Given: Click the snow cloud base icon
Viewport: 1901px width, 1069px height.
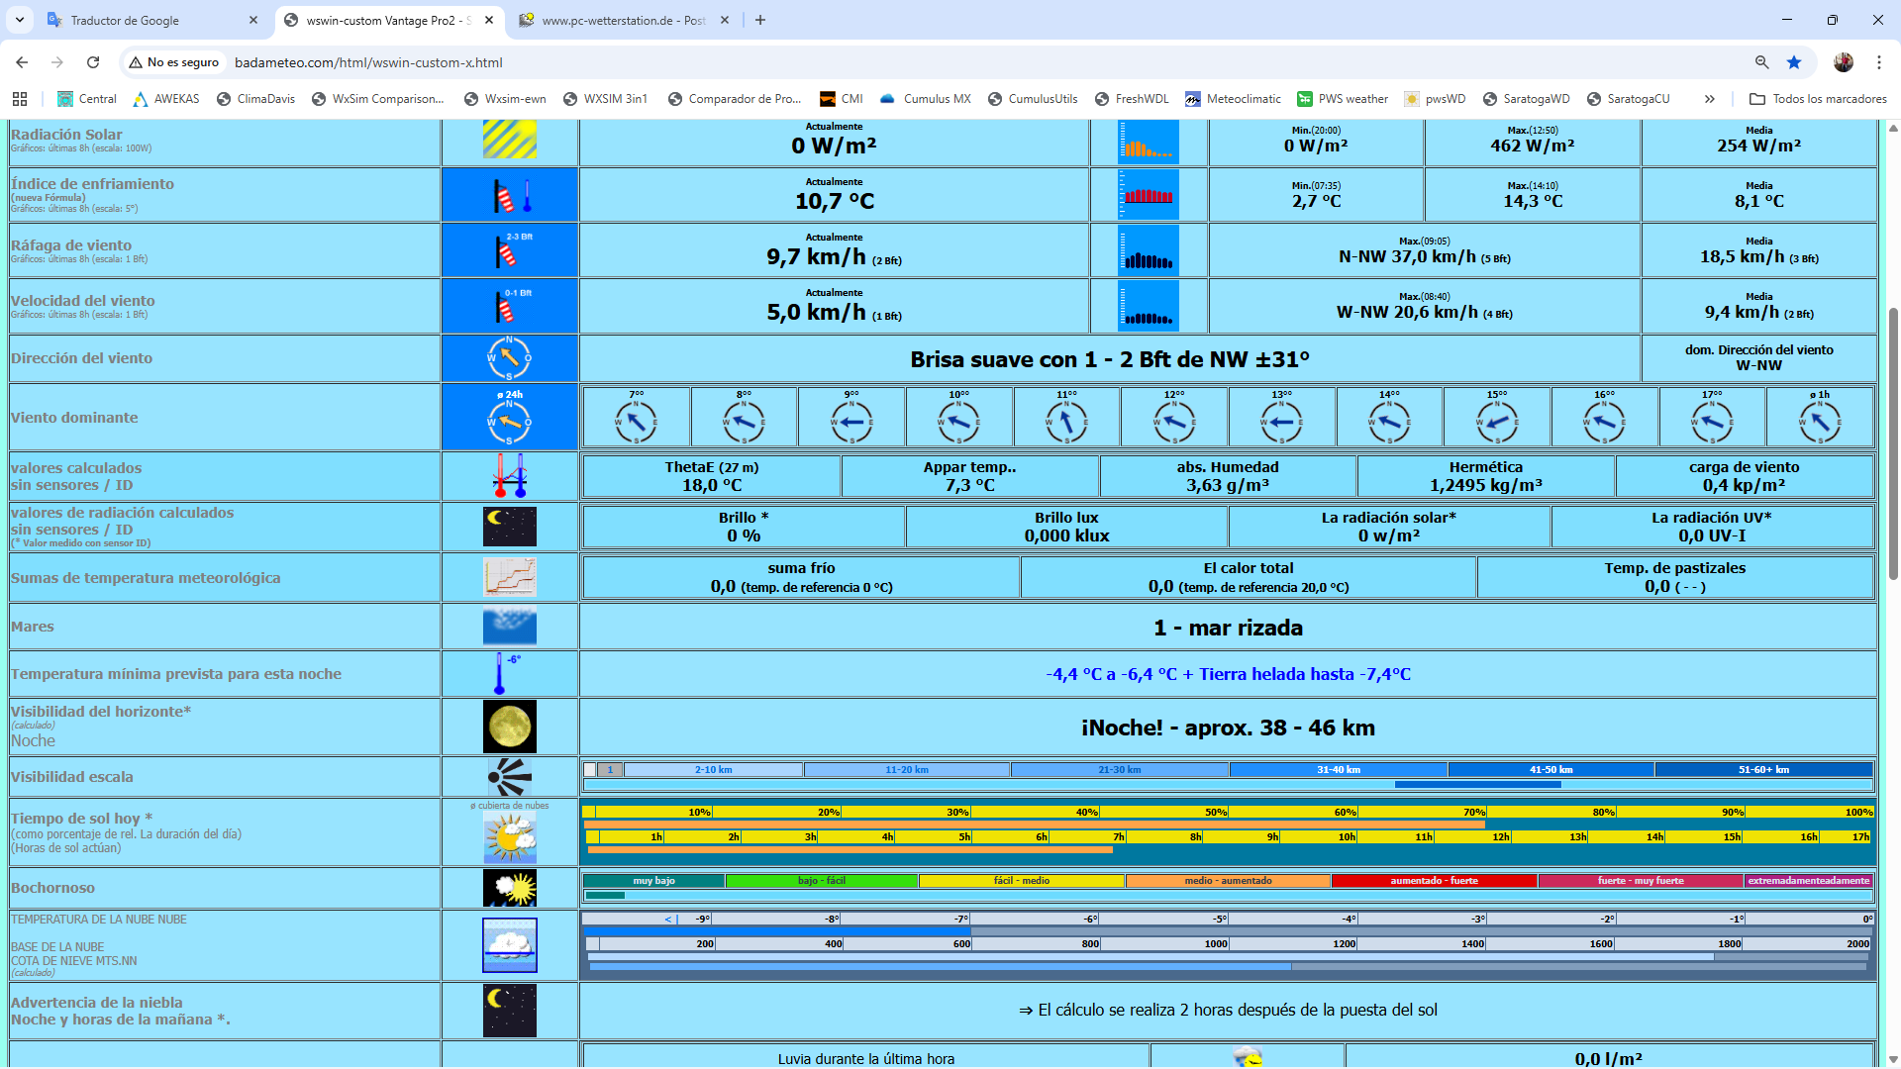Looking at the screenshot, I should coord(509,945).
